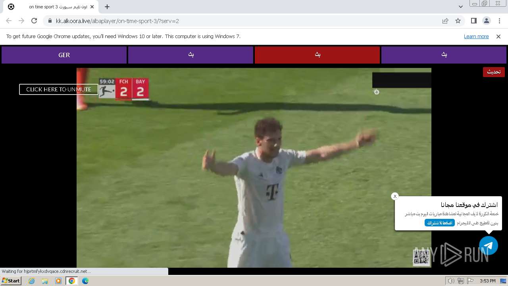
Task: Click the 3:53 PM clock
Action: click(488, 281)
